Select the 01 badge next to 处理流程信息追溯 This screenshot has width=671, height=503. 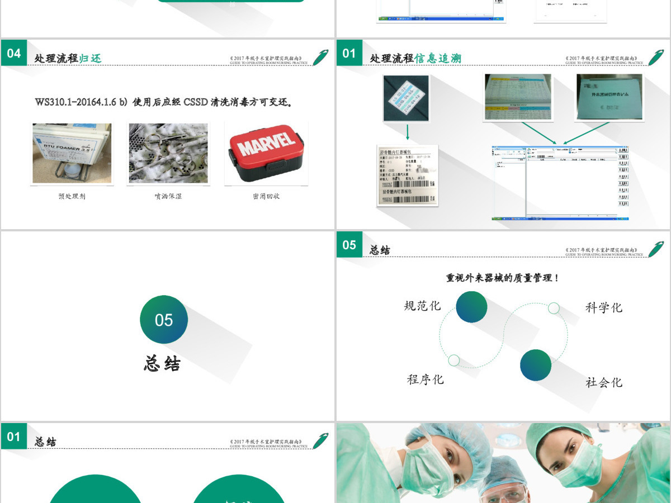pos(349,53)
